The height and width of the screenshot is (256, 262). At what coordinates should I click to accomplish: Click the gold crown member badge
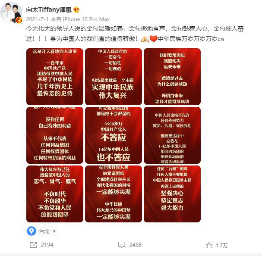point(76,9)
